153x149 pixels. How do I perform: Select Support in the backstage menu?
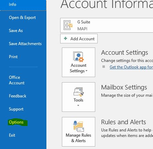tap(16, 109)
